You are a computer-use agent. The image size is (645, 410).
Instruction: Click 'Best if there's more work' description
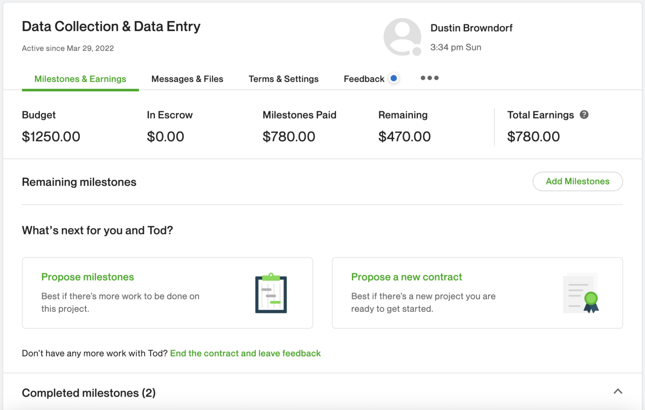pos(120,302)
